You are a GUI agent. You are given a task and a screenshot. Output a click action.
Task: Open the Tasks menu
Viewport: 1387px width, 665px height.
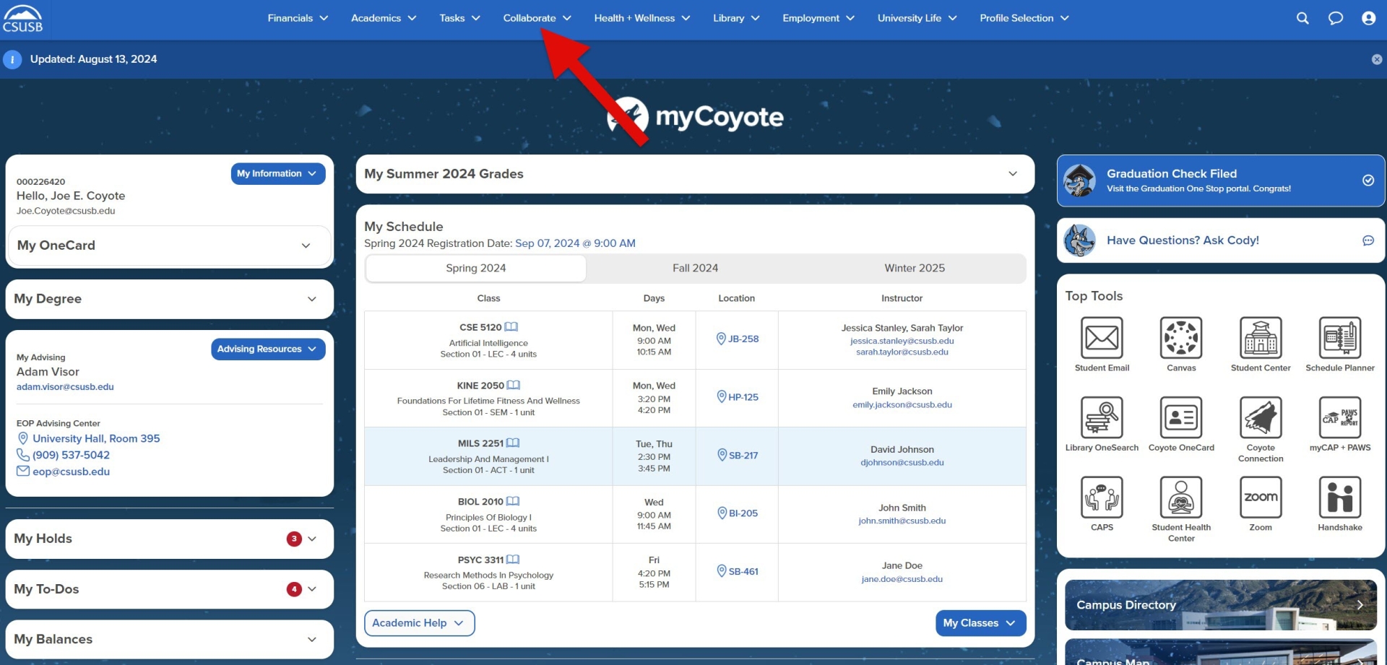[459, 18]
